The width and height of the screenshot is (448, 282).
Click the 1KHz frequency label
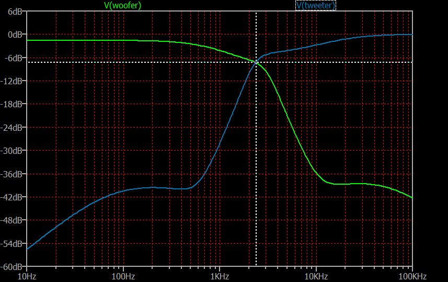pos(220,277)
